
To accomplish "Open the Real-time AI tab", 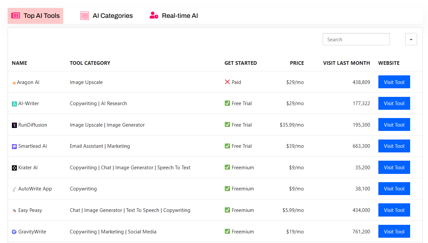I will click(x=174, y=16).
